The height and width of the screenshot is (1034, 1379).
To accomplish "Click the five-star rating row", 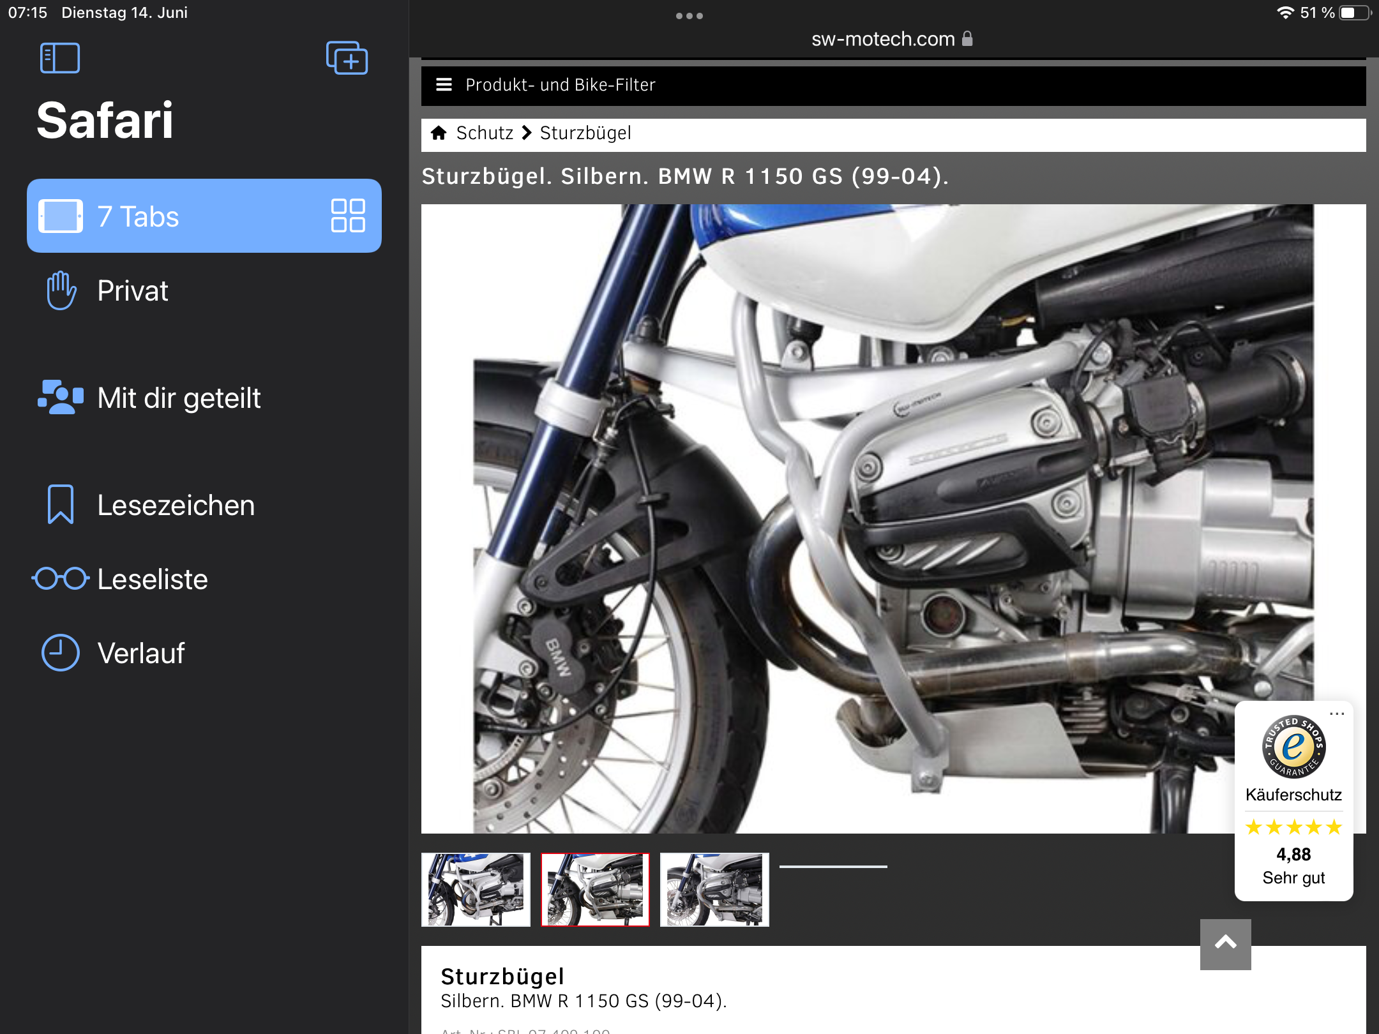I will coord(1294,828).
